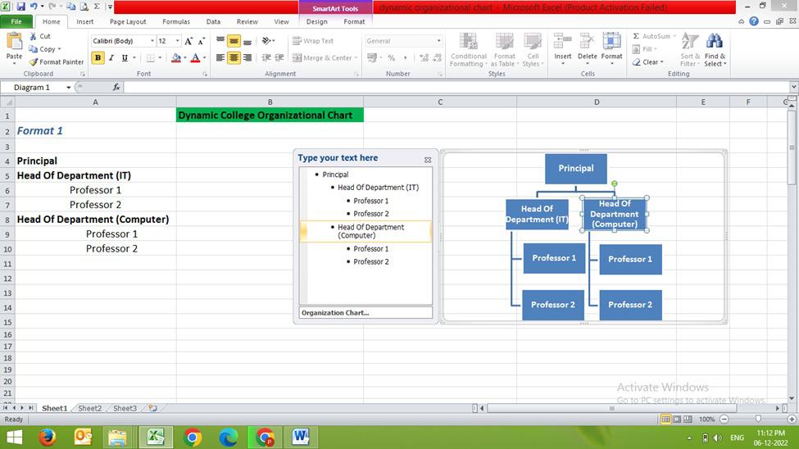This screenshot has width=799, height=449.
Task: Click the Grow Font icon
Action: 188,41
